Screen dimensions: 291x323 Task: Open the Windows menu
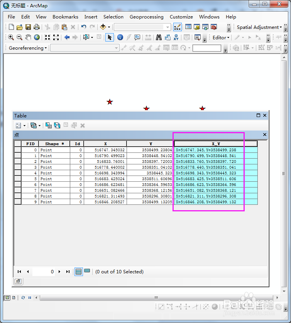[209, 17]
